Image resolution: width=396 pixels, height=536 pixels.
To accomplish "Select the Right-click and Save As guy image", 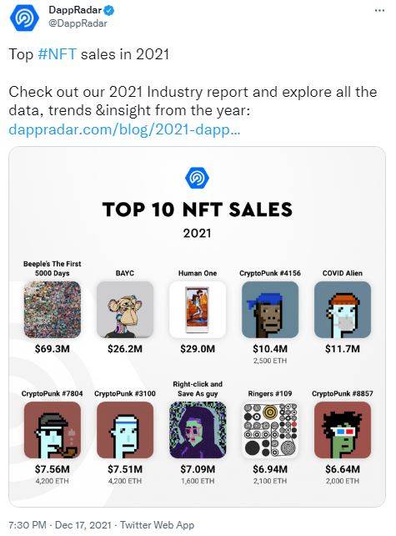I will pos(198,430).
